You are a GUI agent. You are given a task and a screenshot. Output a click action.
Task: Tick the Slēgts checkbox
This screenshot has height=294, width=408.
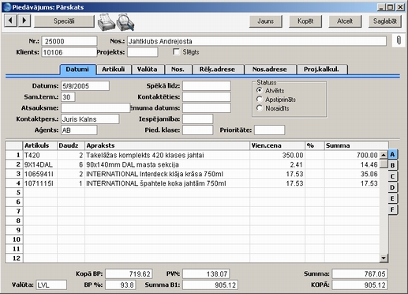[x=176, y=51]
